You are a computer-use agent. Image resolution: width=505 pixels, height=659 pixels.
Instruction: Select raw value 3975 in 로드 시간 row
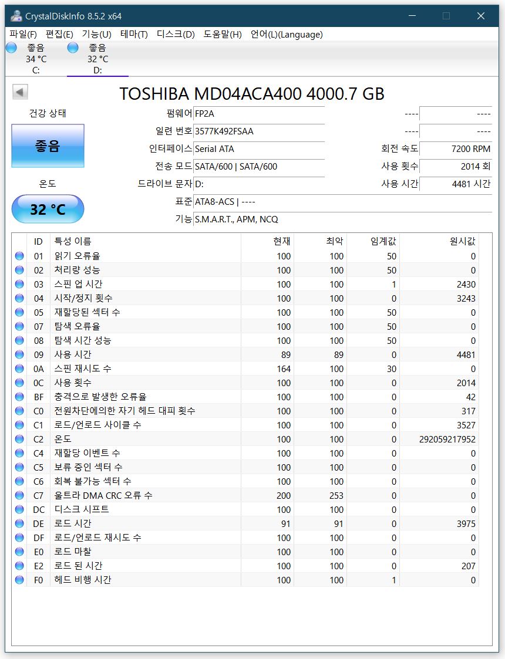click(466, 523)
